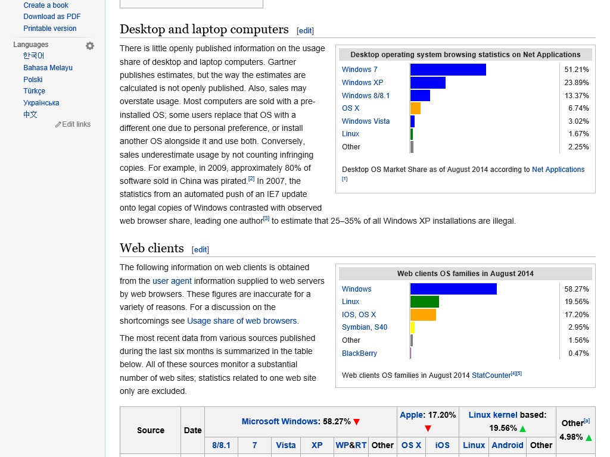Open the Windows Vista chart link
Screen dimensions: 610x457
(366, 121)
